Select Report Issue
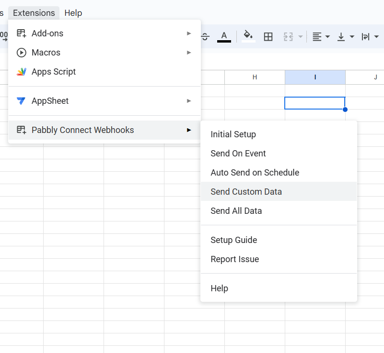Viewport: 384px width, 353px height. click(x=279, y=259)
